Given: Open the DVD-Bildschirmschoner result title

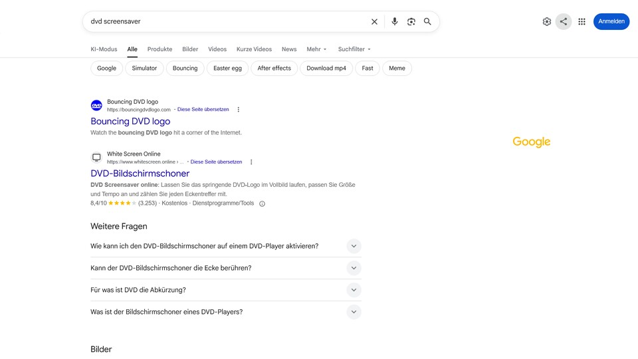Looking at the screenshot, I should click(x=140, y=174).
